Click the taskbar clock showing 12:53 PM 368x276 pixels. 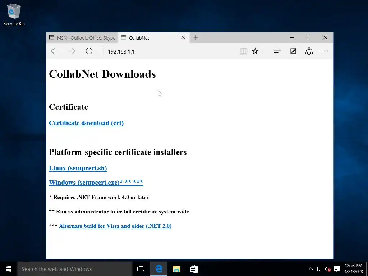pyautogui.click(x=354, y=269)
